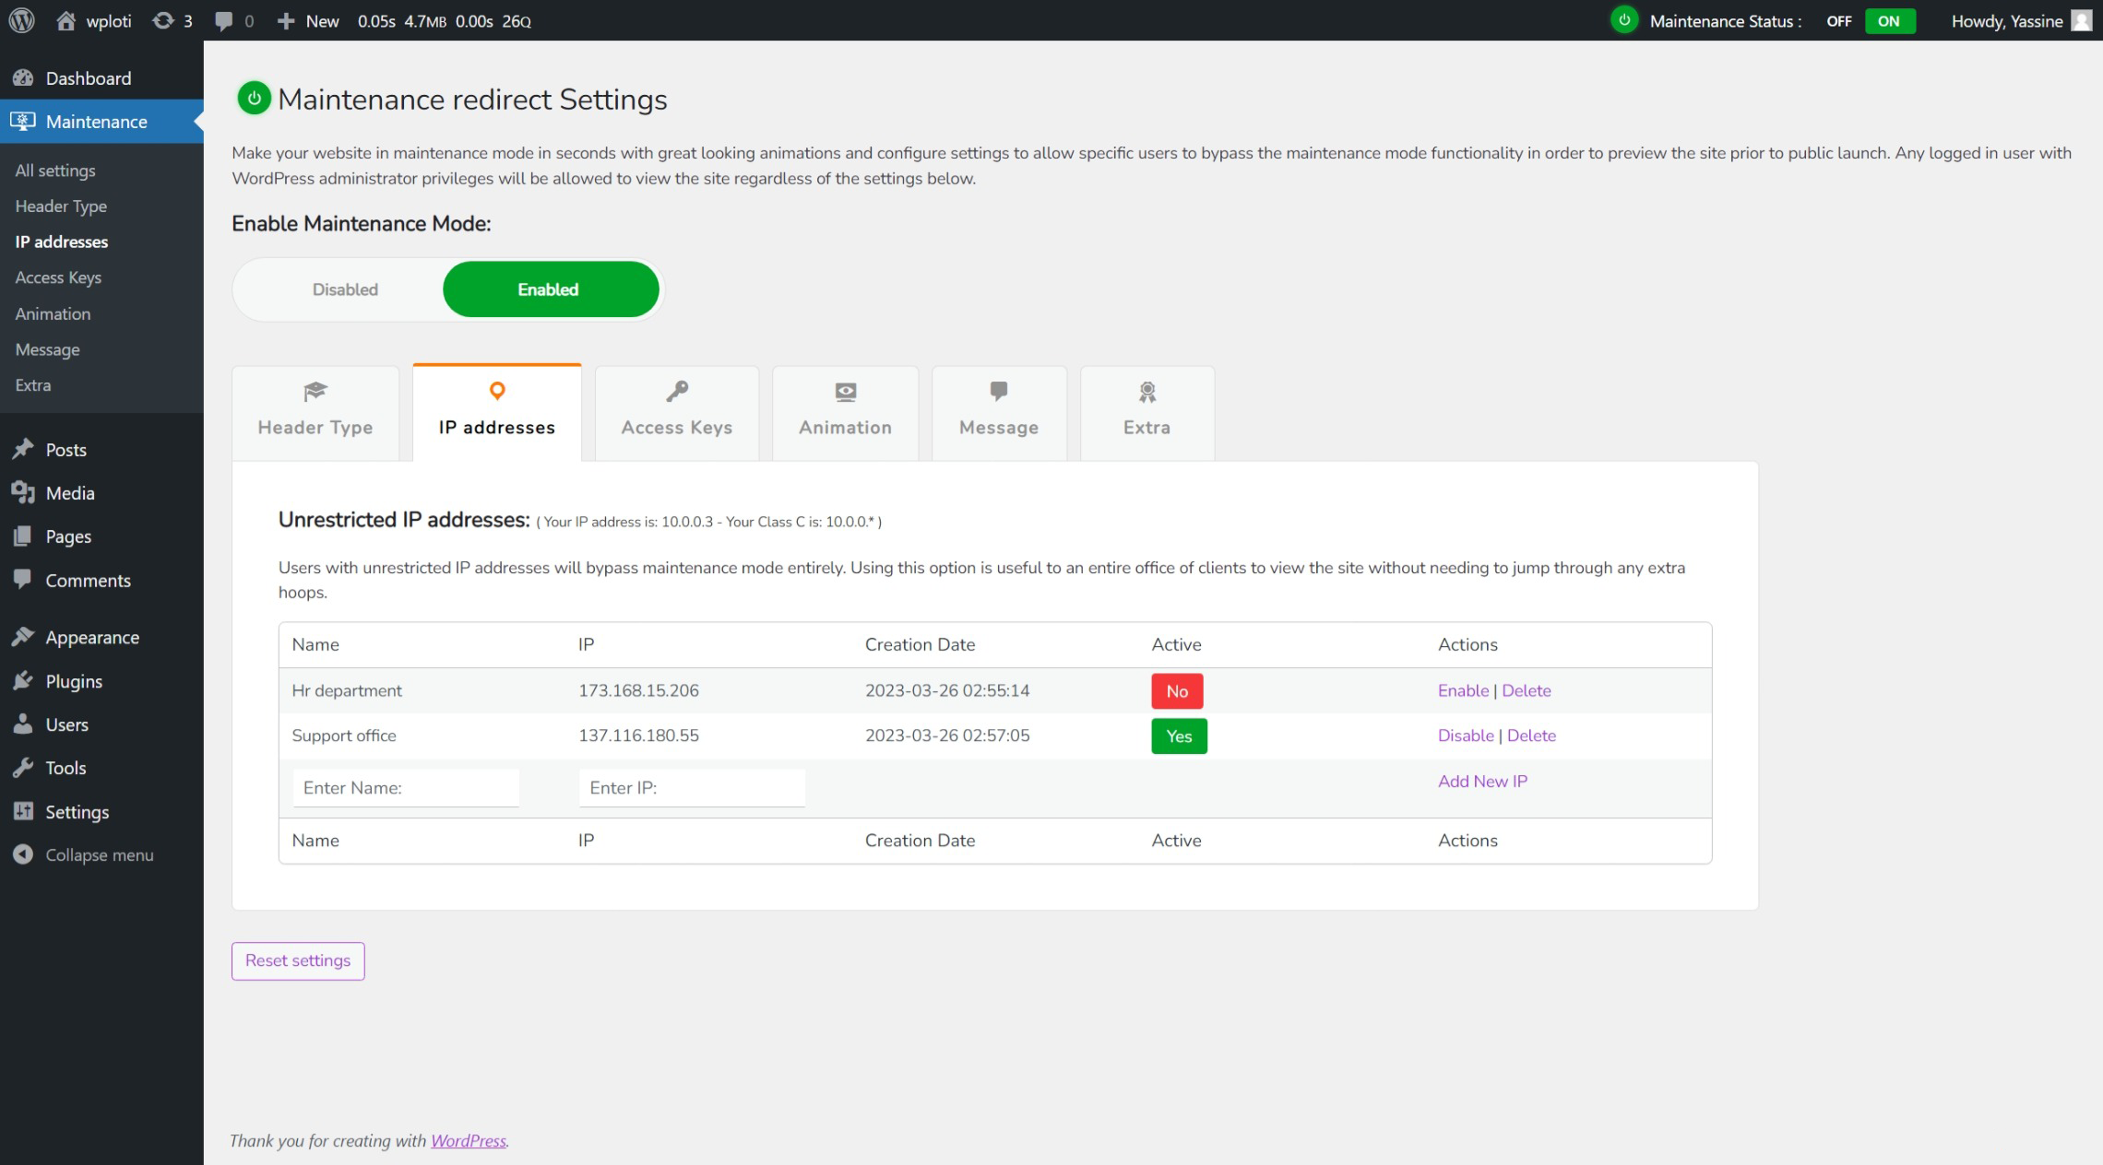Open the All settings sidebar section
This screenshot has height=1165, width=2103.
coord(54,171)
